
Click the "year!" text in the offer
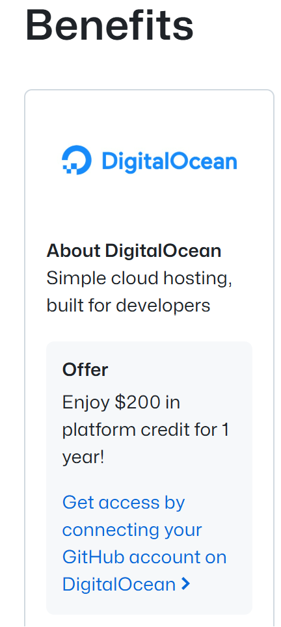[83, 458]
